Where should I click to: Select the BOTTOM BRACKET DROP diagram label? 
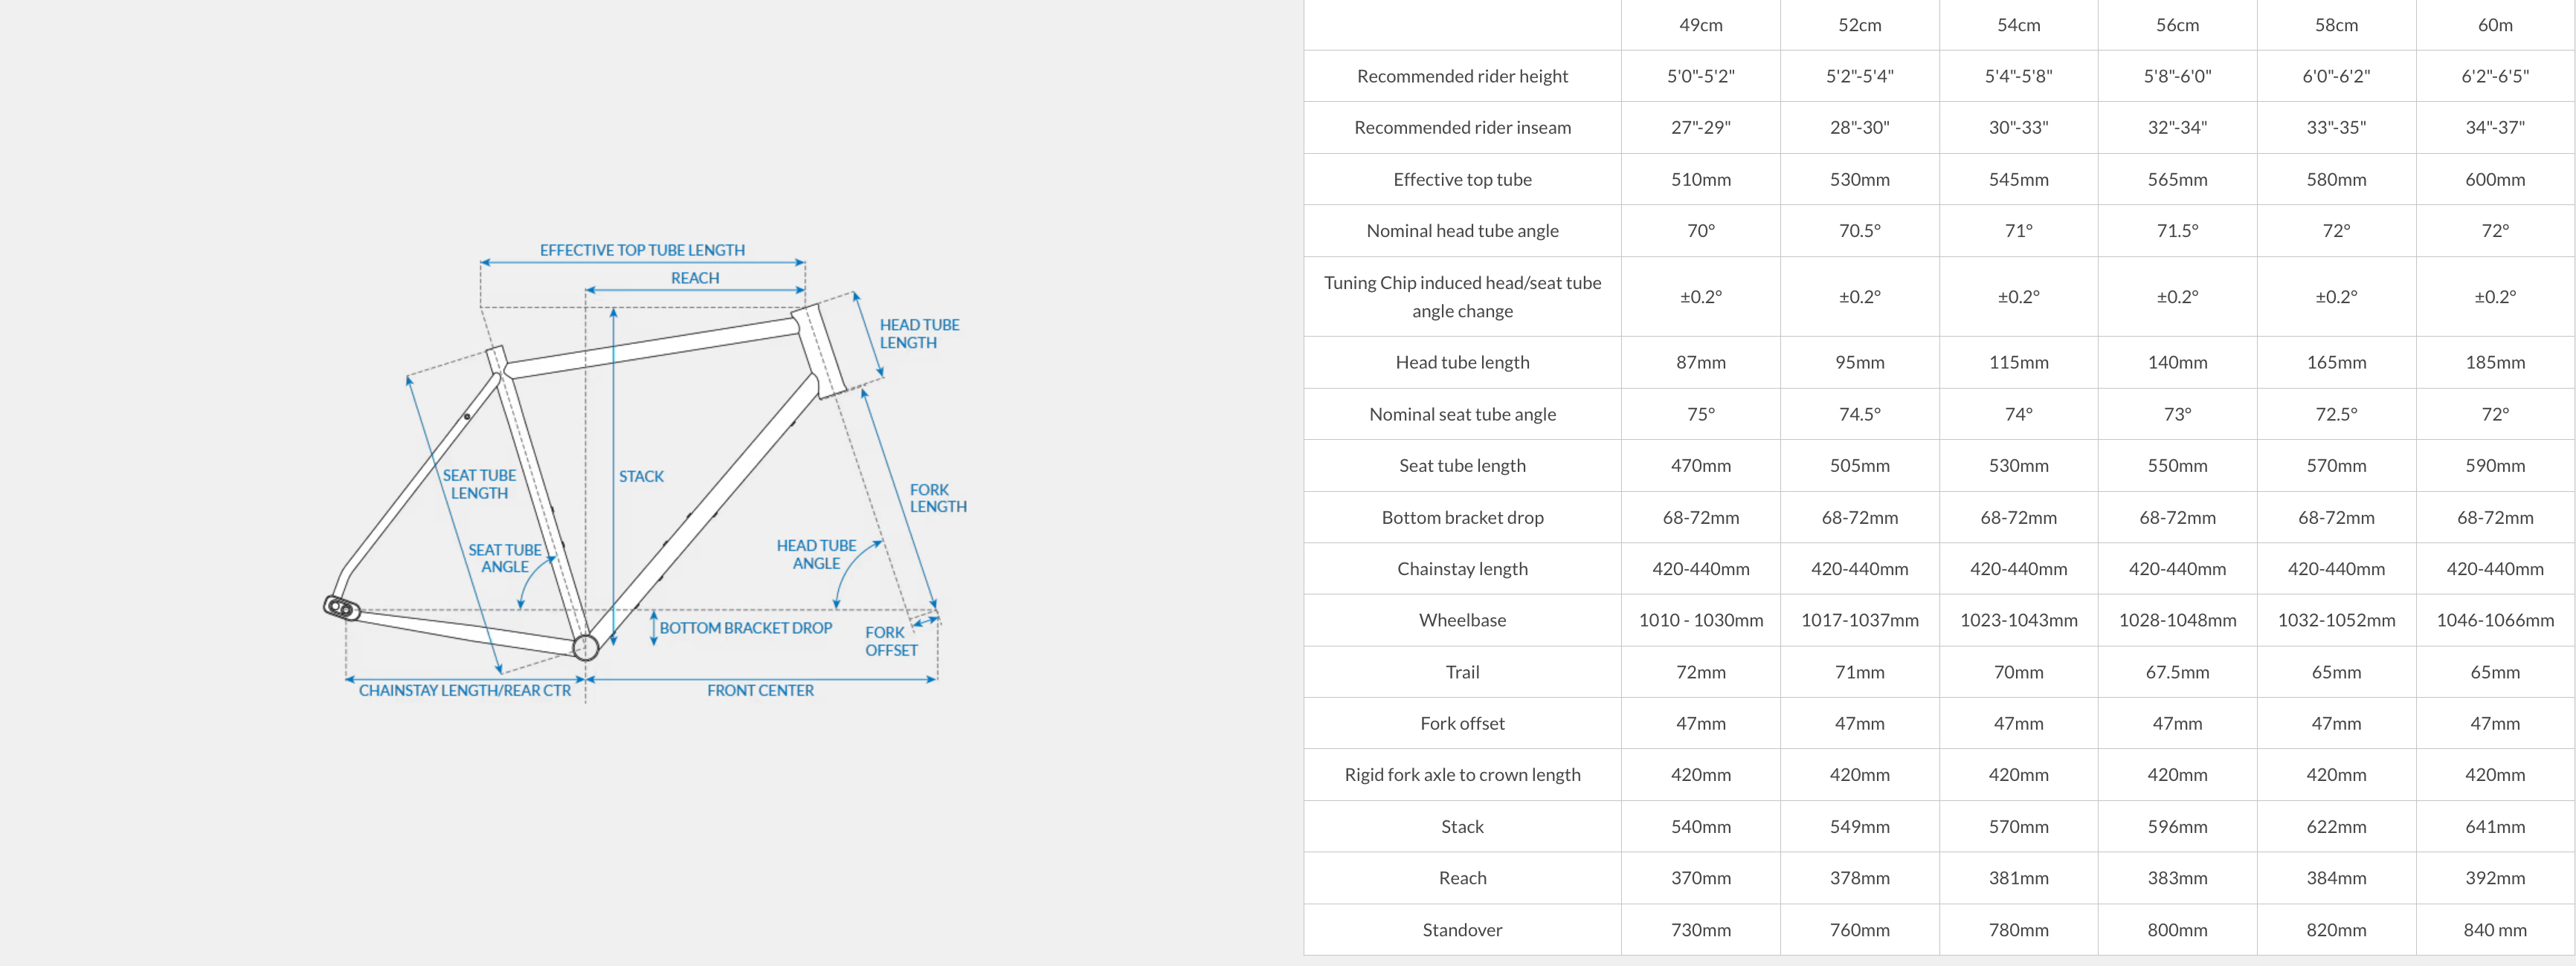point(745,627)
